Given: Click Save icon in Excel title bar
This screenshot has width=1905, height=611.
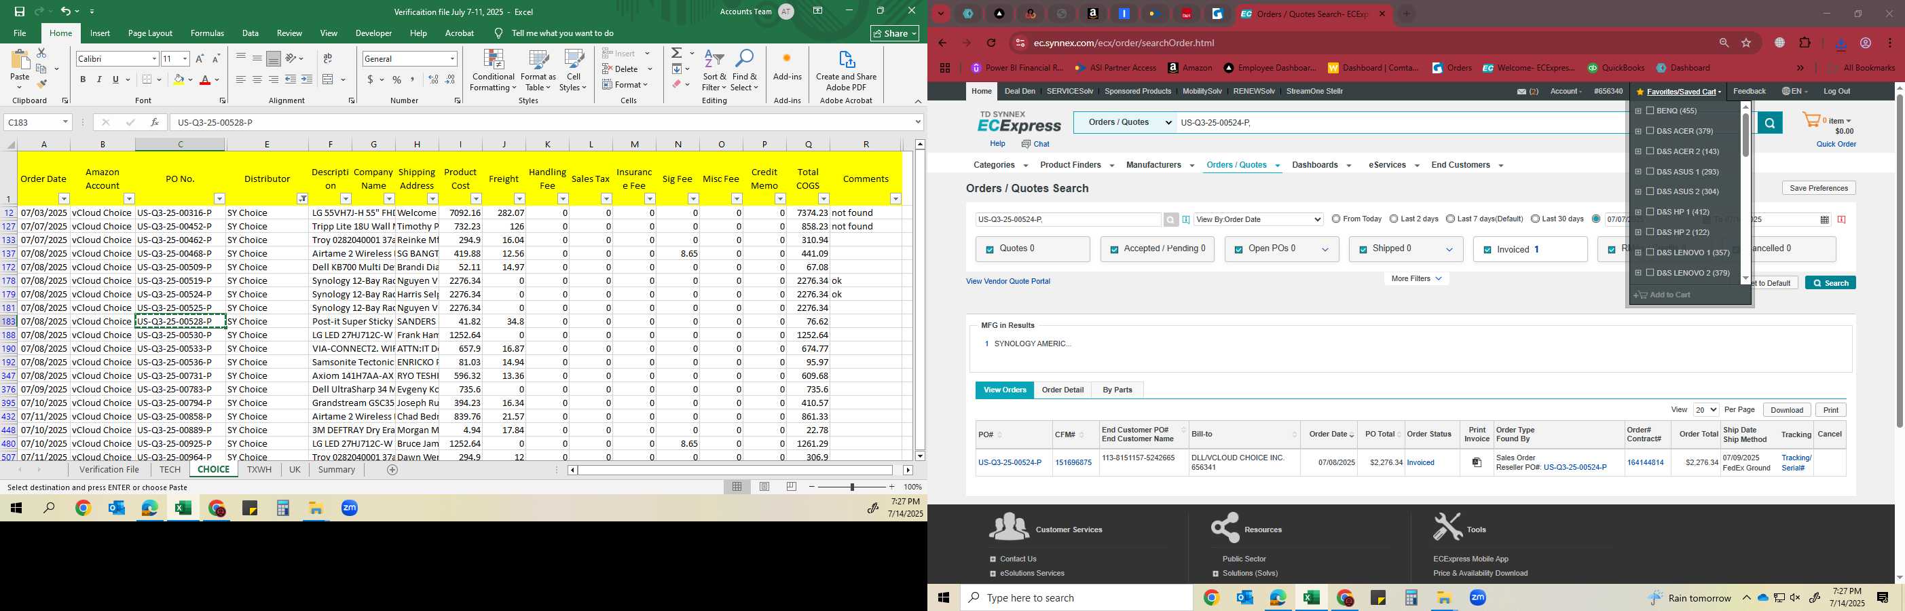Looking at the screenshot, I should click(20, 11).
